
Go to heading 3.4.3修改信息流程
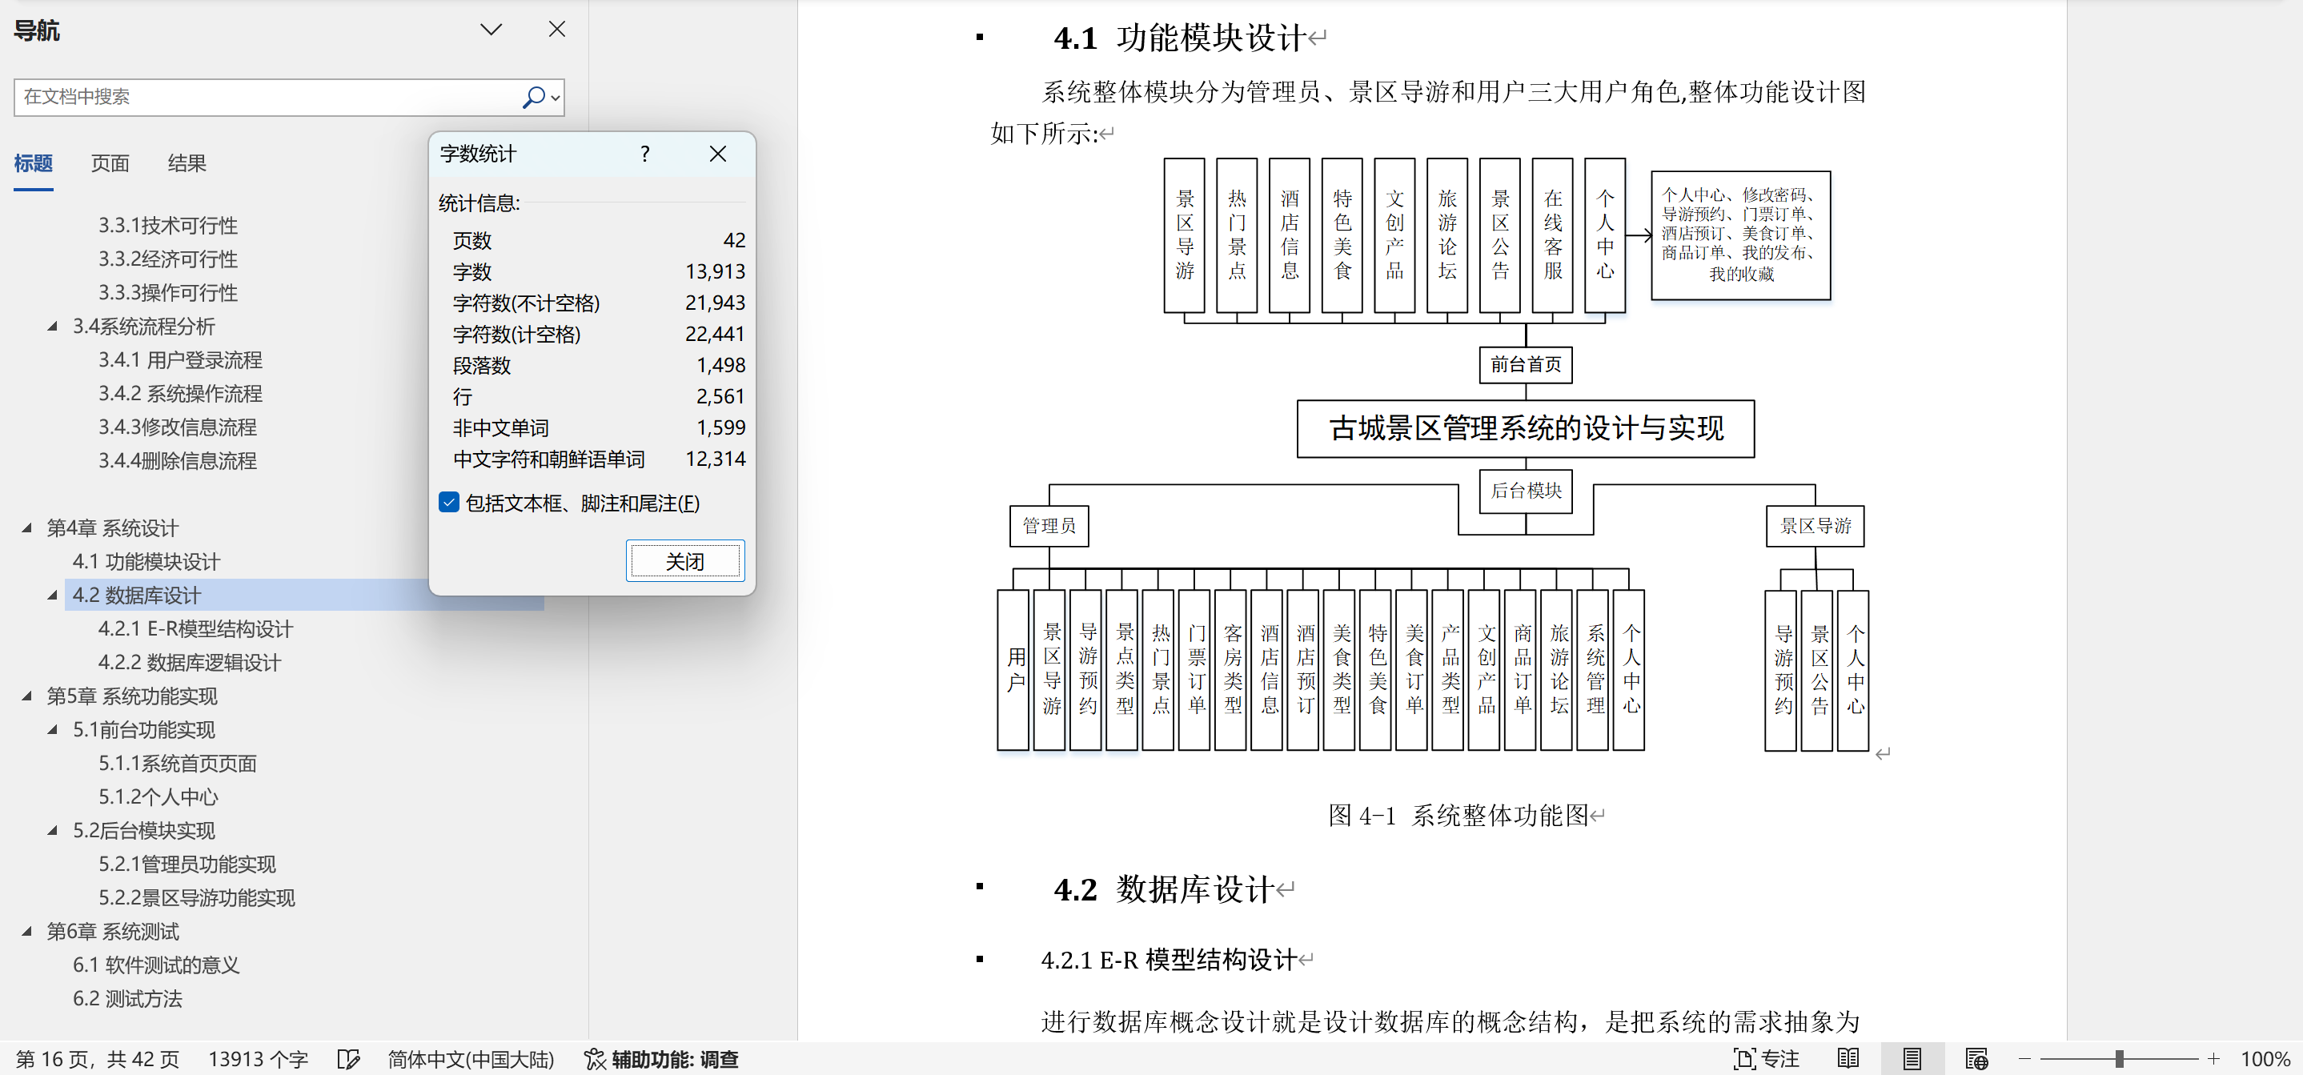[x=177, y=427]
